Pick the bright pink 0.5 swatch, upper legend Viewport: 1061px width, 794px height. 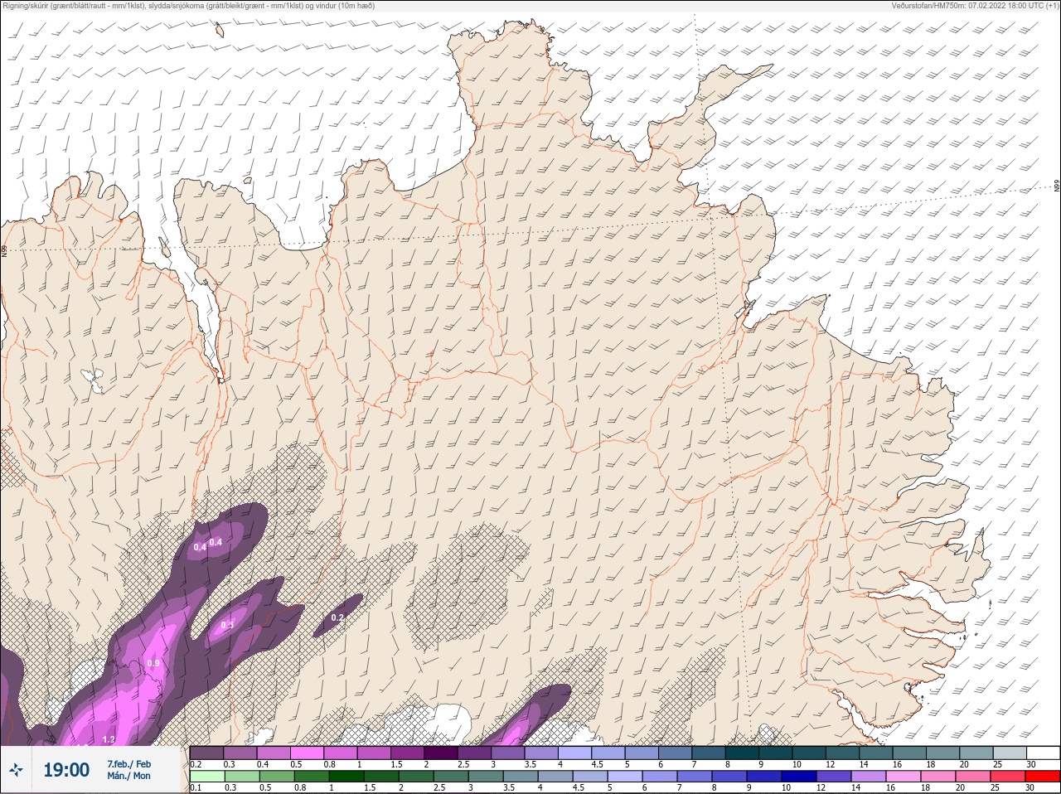coord(307,753)
